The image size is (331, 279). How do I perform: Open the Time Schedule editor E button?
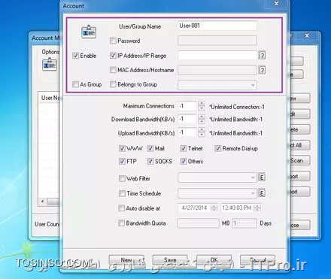coord(262,193)
